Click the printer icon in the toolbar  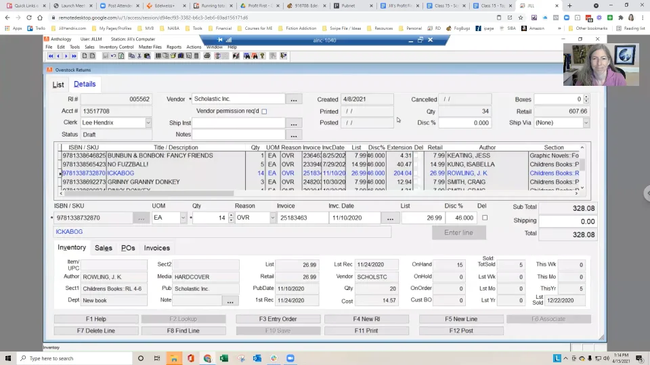pos(207,56)
